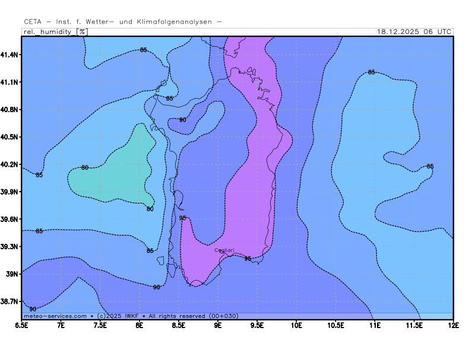Click the 12E longitude axis label
This screenshot has height=356, width=475.
coord(452,325)
